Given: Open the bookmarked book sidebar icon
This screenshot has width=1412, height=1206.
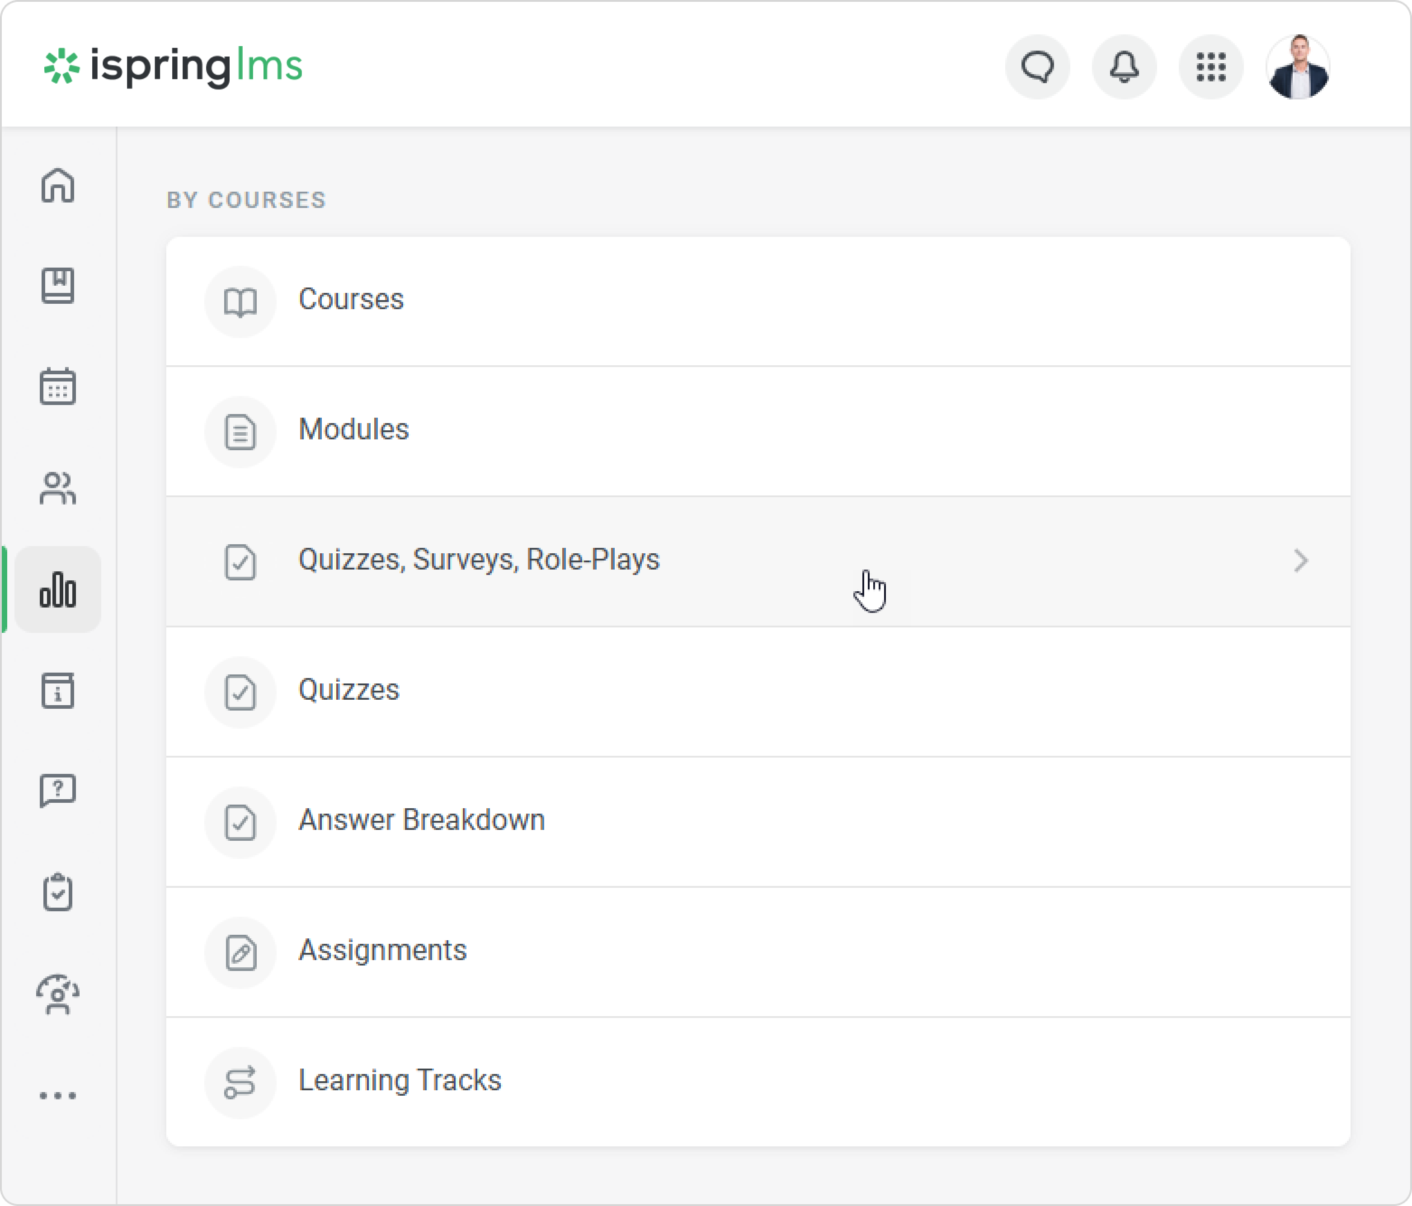Looking at the screenshot, I should point(58,286).
